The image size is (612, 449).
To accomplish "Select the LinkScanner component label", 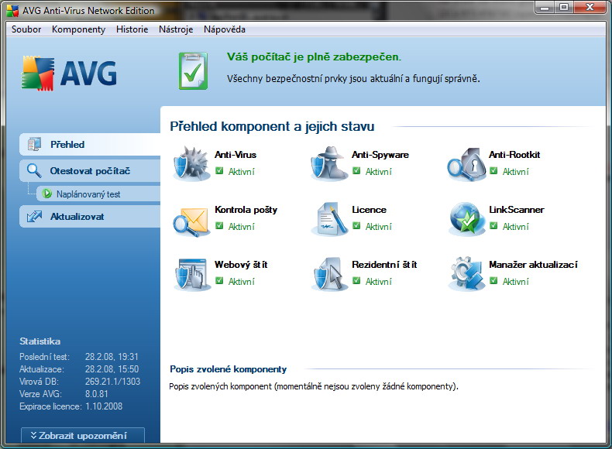I will (517, 210).
